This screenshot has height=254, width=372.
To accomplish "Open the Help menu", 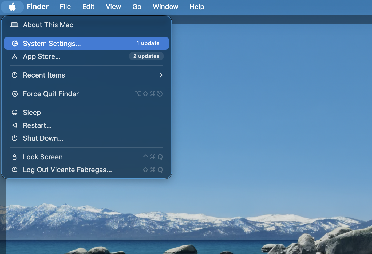I will (x=197, y=7).
